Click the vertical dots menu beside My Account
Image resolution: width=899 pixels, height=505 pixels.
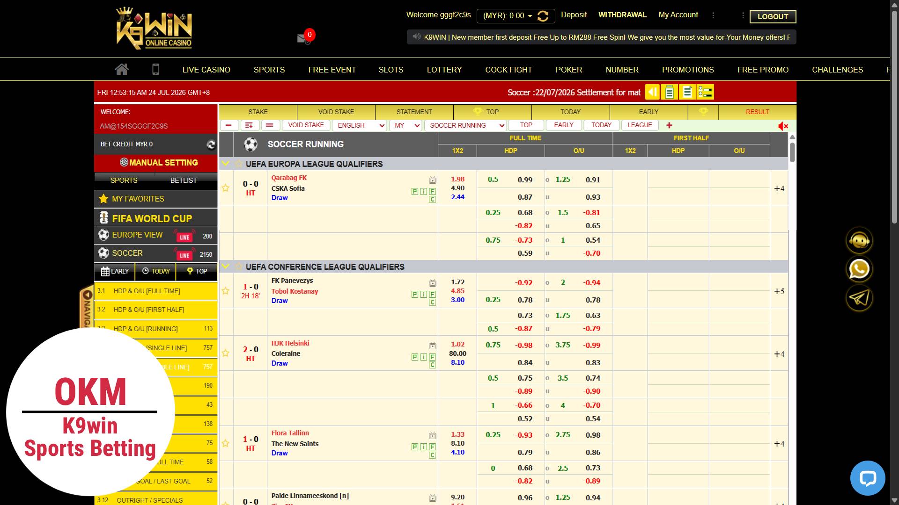(713, 15)
